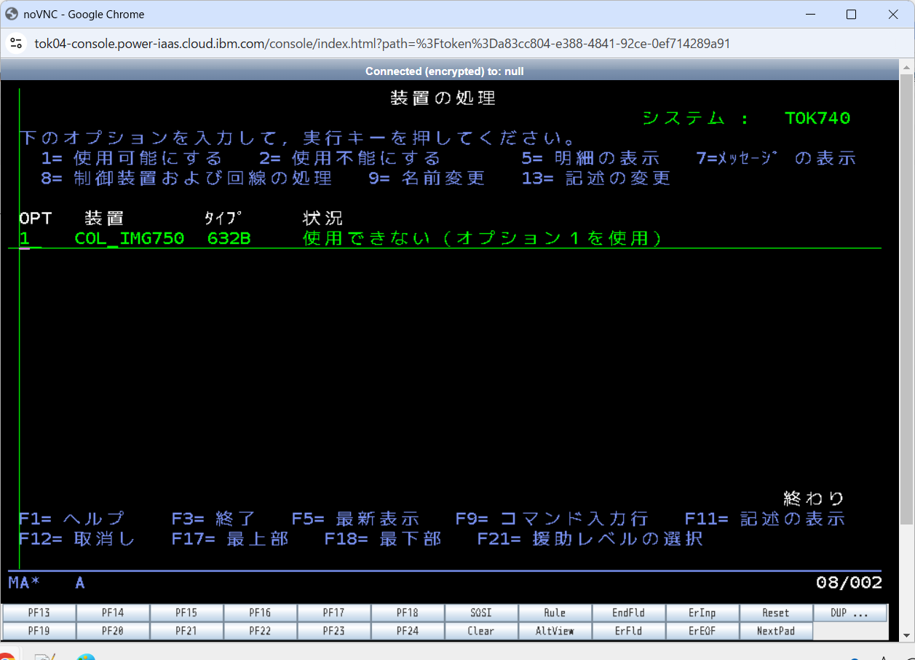Click the PF17 key button

click(x=334, y=613)
